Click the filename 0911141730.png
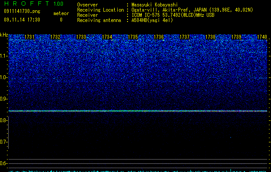Viewport: 271px width, 172px height. (x=22, y=11)
